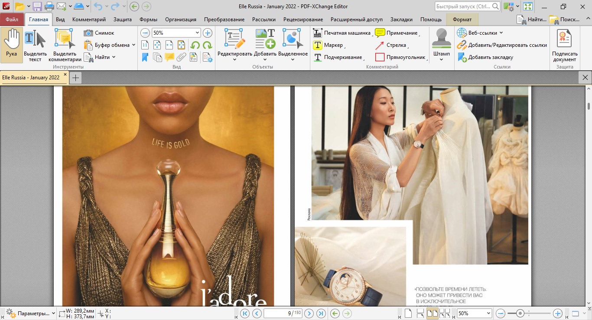Fit page to window icon
Viewport: 592px width, 320px height.
point(157,45)
